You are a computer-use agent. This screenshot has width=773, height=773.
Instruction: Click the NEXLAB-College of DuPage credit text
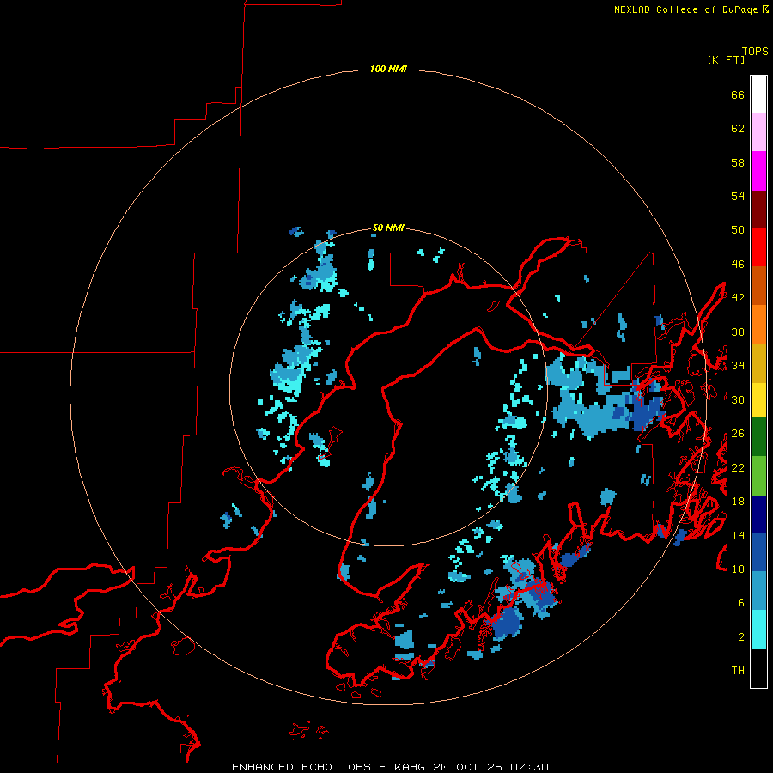click(x=685, y=9)
